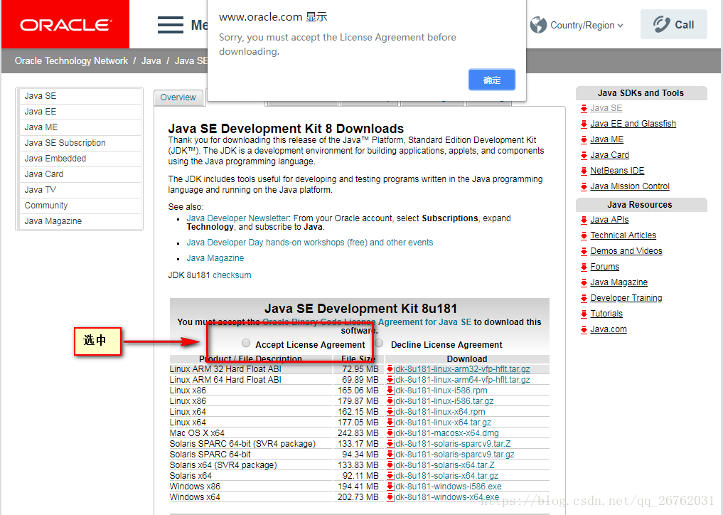The width and height of the screenshot is (723, 515).
Task: Open Java Card in left navigation
Action: (80, 174)
